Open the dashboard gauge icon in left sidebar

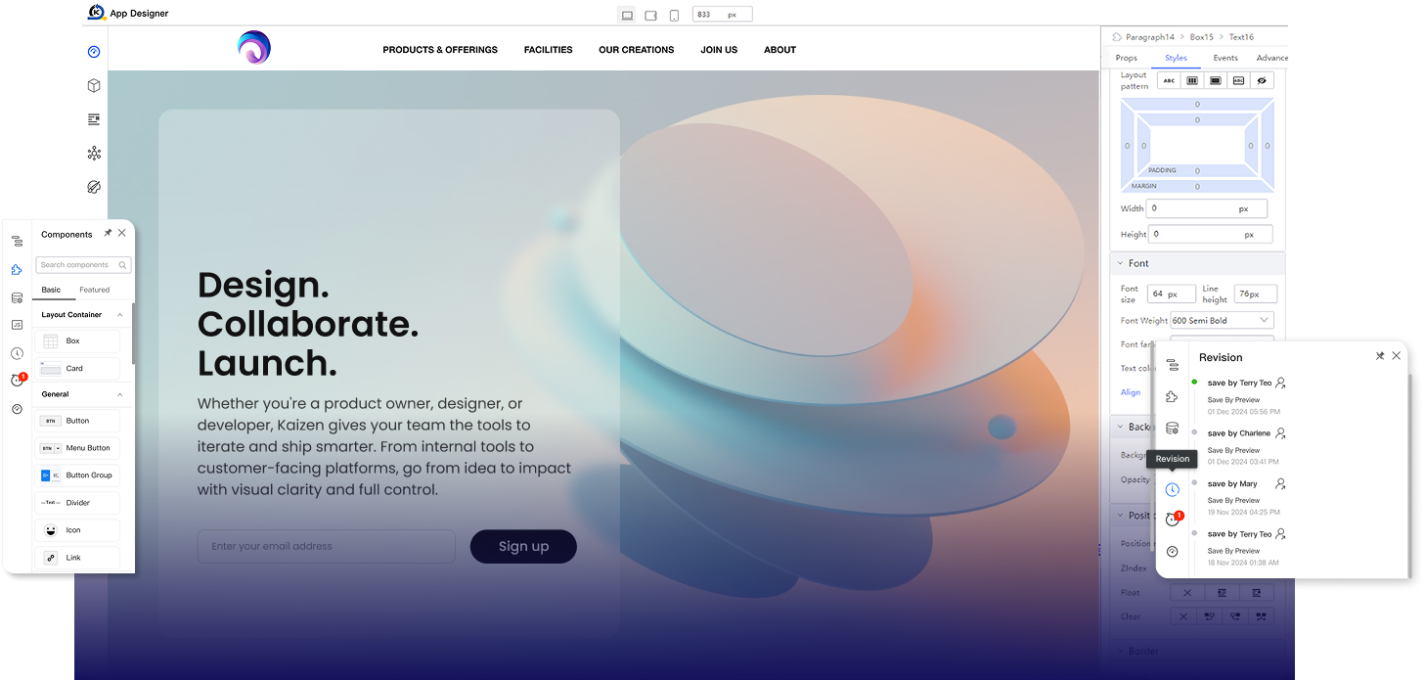coord(94,52)
